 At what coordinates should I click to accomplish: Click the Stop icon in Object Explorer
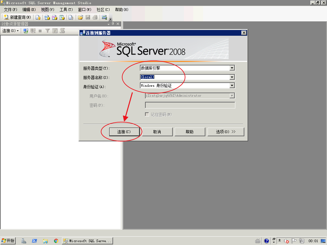point(40,31)
